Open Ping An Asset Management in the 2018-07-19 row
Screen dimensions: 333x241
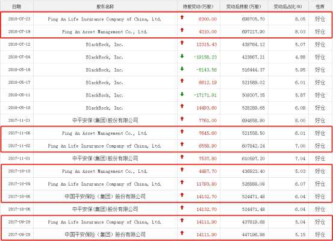point(105,32)
